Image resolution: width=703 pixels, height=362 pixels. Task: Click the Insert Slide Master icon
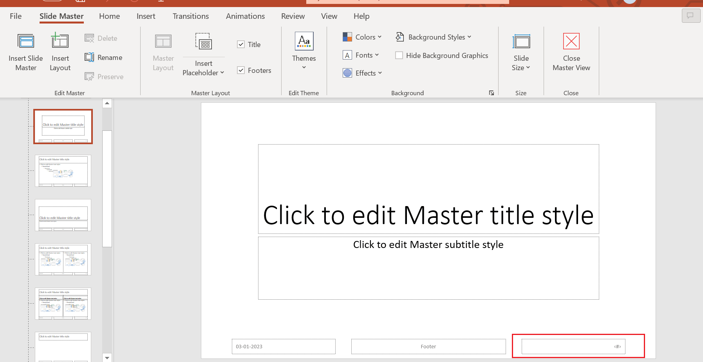[x=26, y=42]
